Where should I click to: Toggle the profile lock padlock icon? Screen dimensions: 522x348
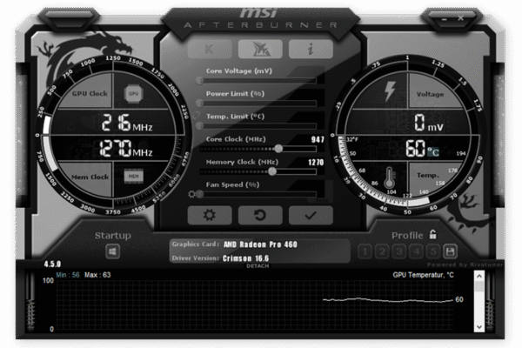tap(432, 234)
